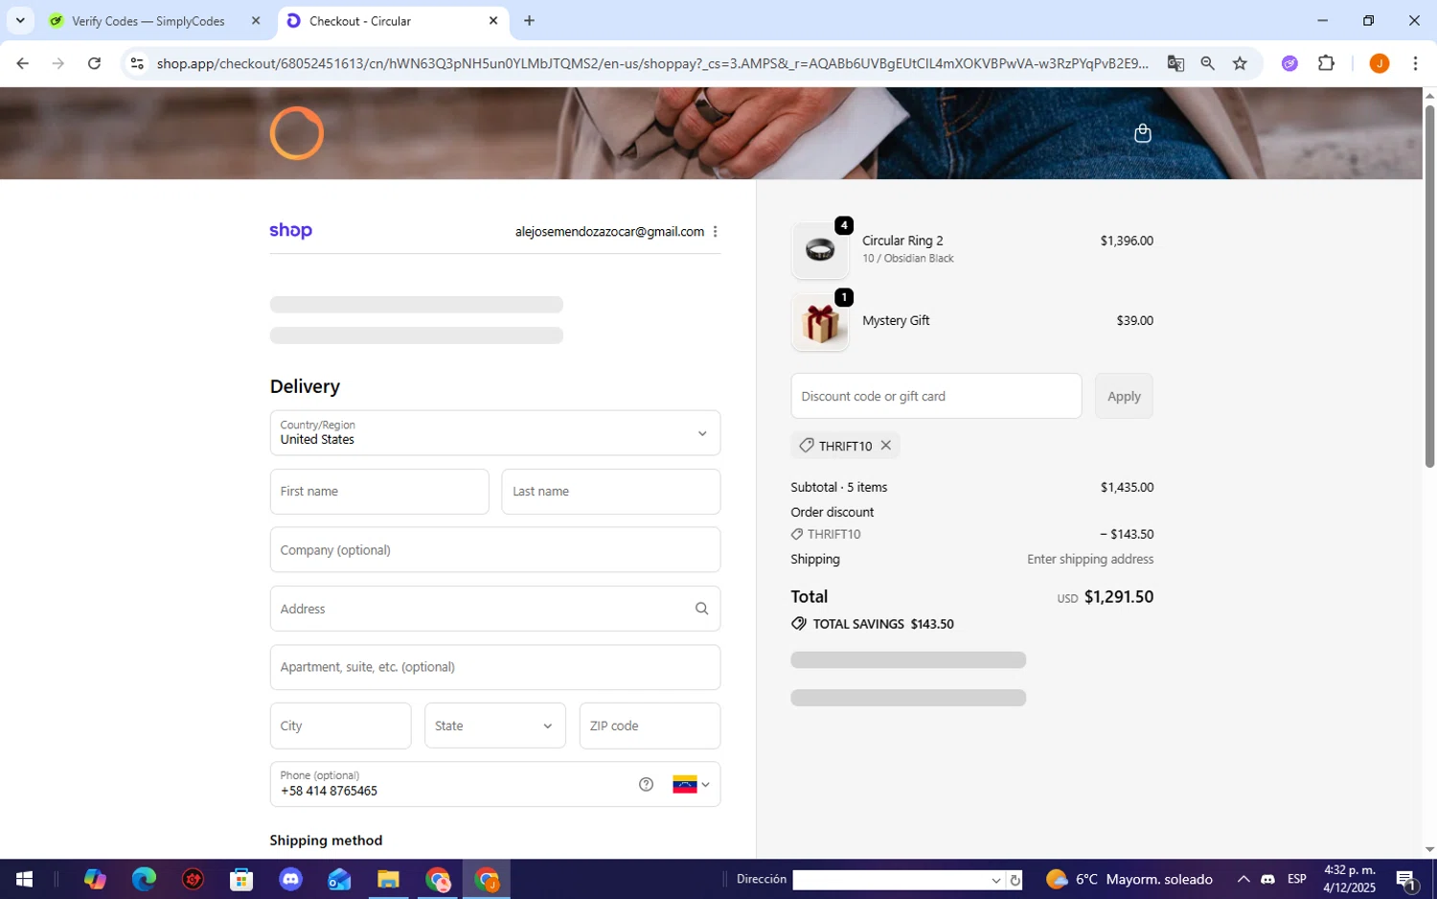Image resolution: width=1437 pixels, height=899 pixels.
Task: Open Outlook from taskbar
Action: point(339,879)
